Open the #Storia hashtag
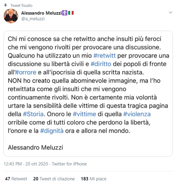The width and height of the screenshot is (177, 186). (33, 114)
